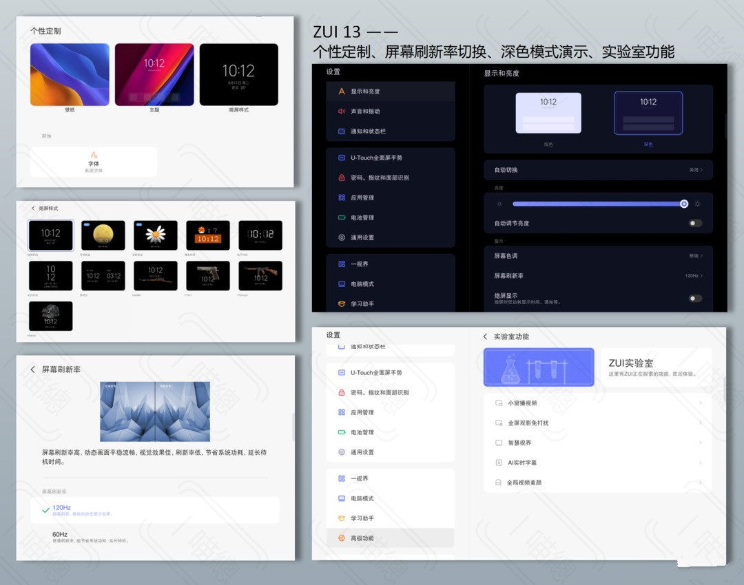Click the AI实时字幕 icon in lab features
The image size is (744, 585).
coord(499,462)
